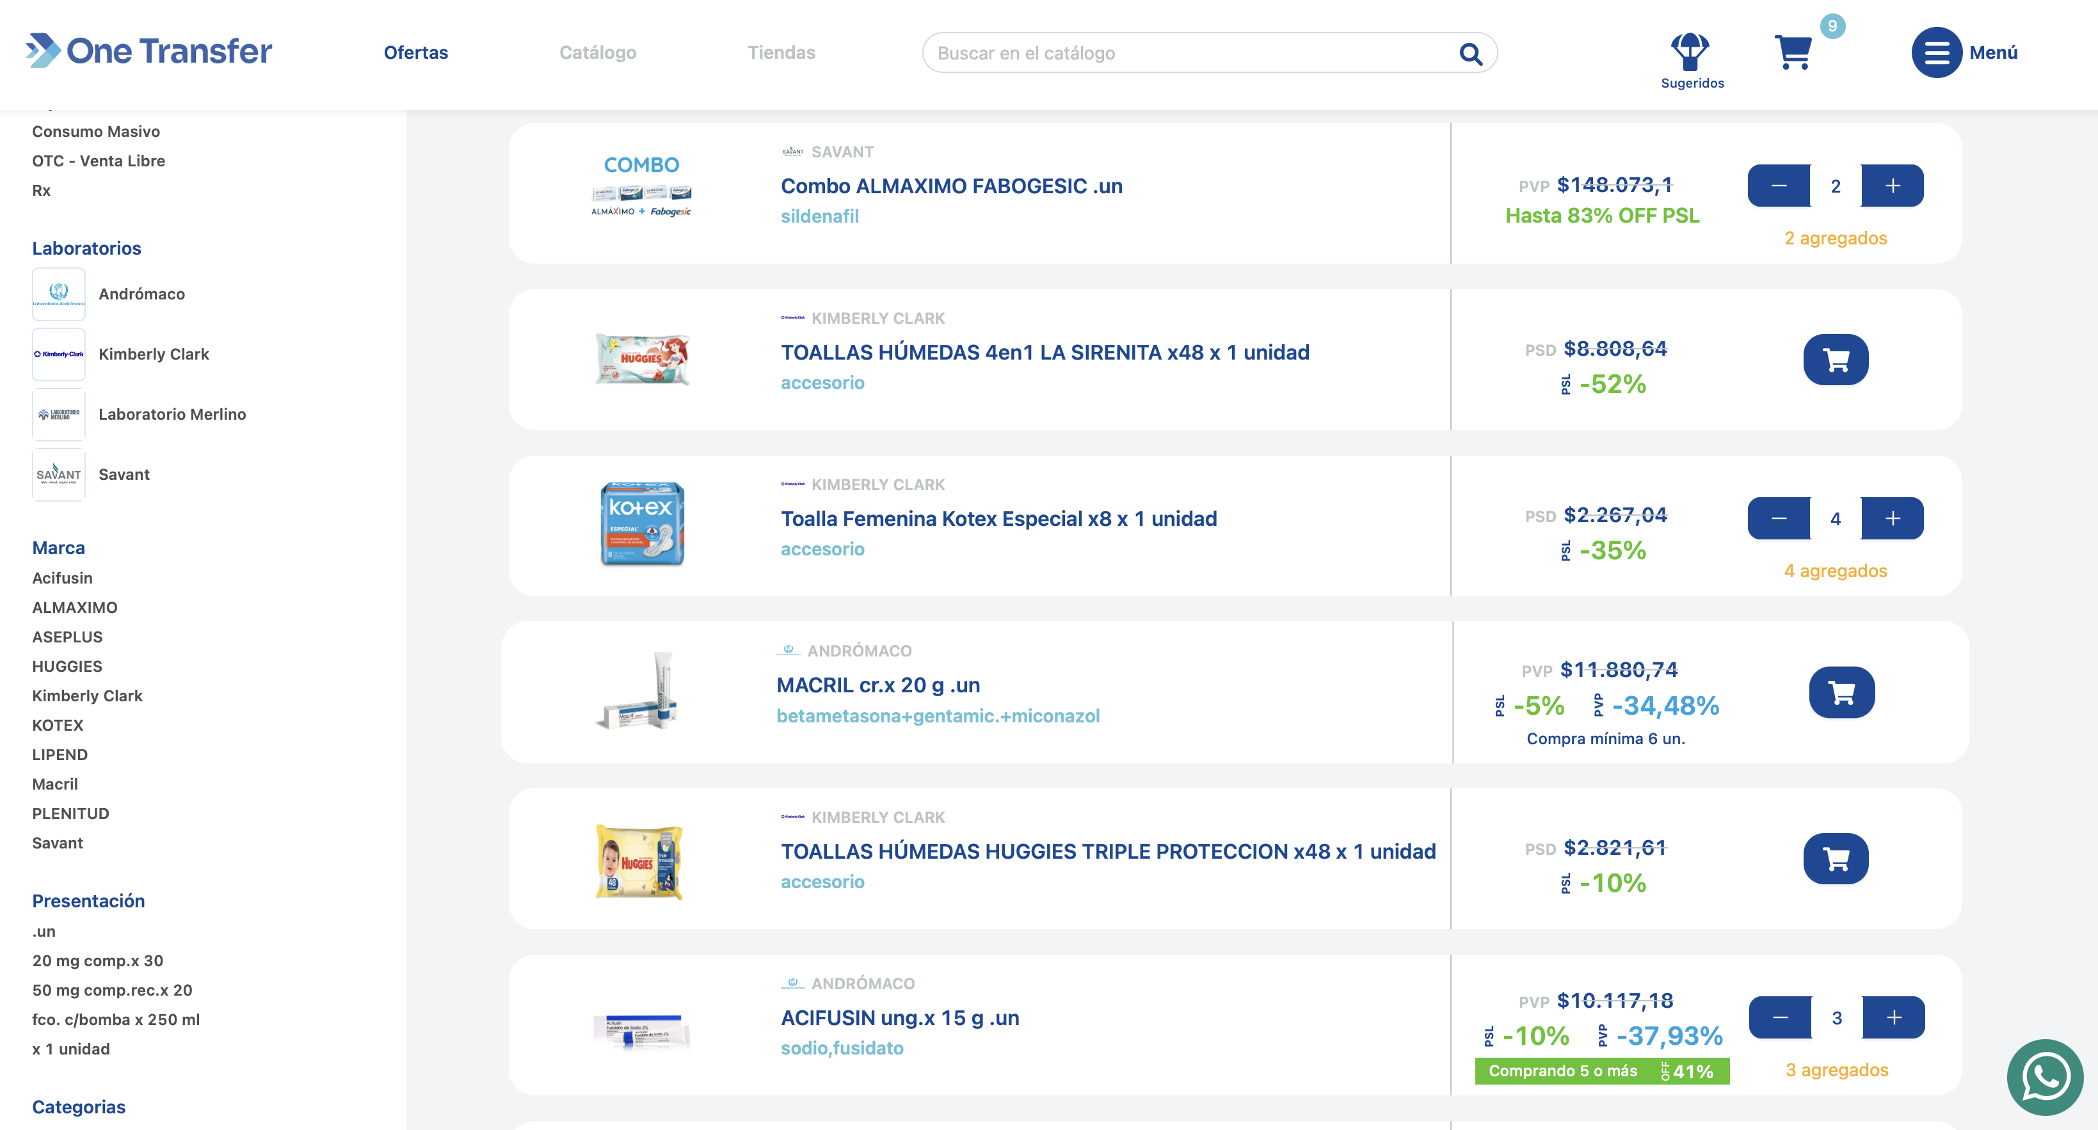Filter by ALMAXIMO brand
This screenshot has height=1130, width=2098.
75,607
